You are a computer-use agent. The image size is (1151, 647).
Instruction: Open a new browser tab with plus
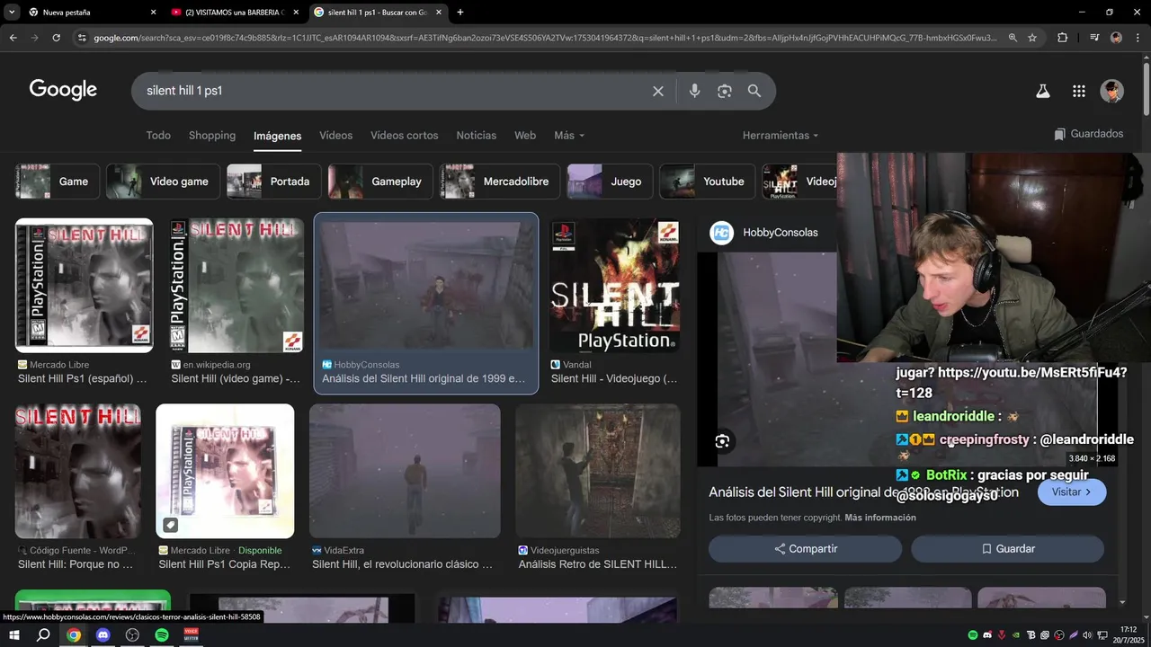[x=460, y=13]
